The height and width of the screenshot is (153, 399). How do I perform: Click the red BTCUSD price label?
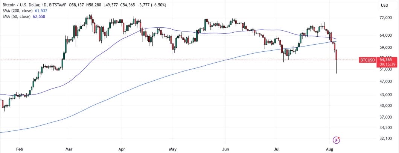pos(368,60)
